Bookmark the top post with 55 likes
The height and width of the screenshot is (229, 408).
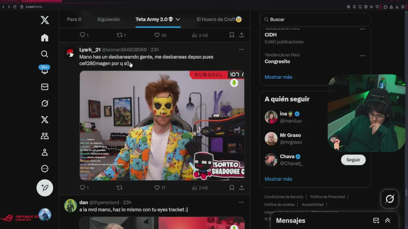(x=232, y=35)
